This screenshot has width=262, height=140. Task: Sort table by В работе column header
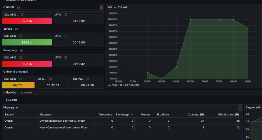tap(163, 115)
